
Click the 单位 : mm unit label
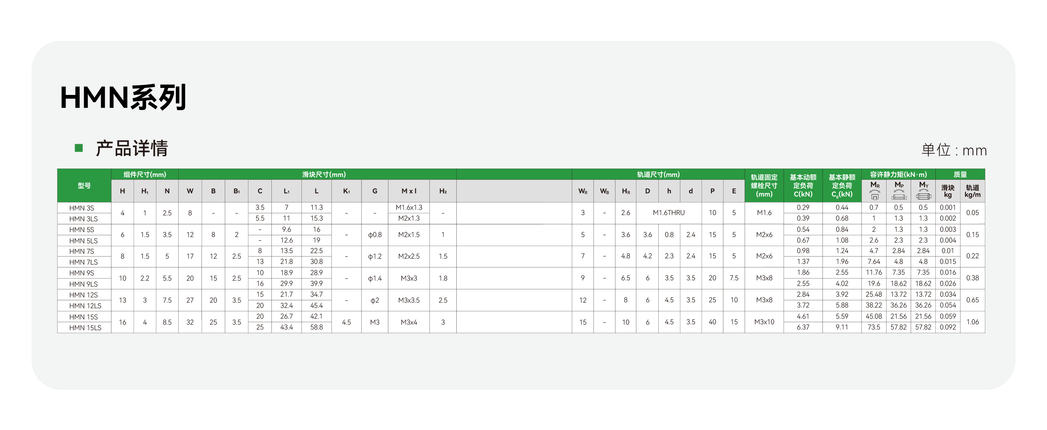(953, 150)
